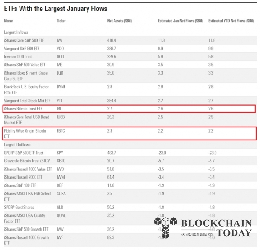Click the GBTC ticker symbol

point(61,161)
